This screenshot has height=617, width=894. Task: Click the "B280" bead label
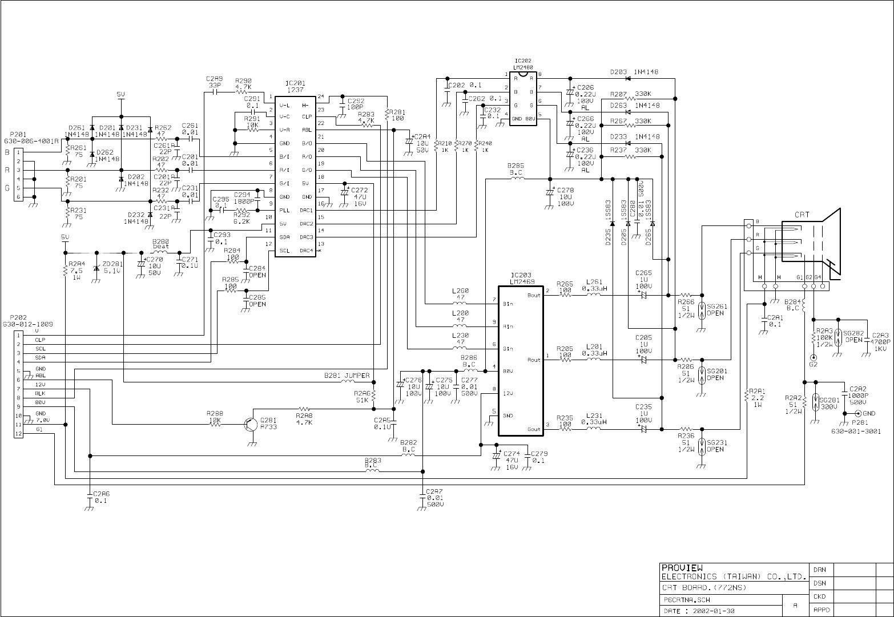coord(160,241)
